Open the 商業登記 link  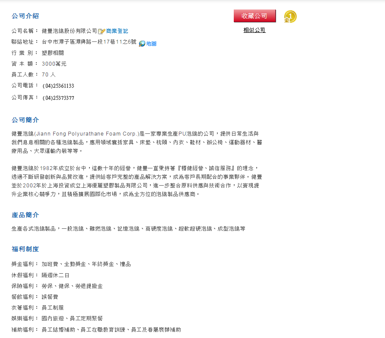click(x=117, y=31)
